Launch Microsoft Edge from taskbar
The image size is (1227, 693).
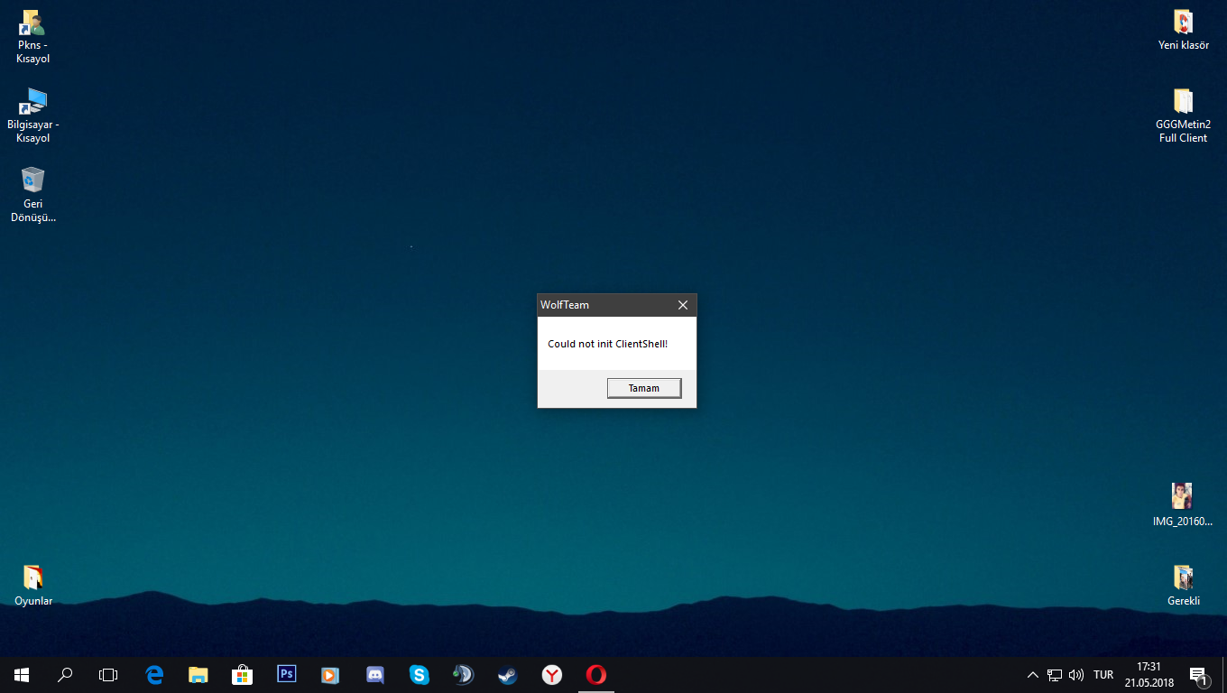click(x=154, y=675)
